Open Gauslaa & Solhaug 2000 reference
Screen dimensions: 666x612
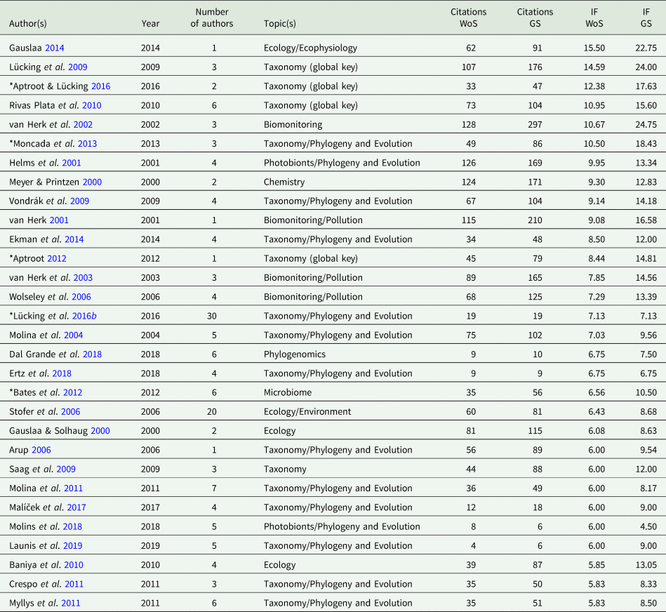point(100,431)
